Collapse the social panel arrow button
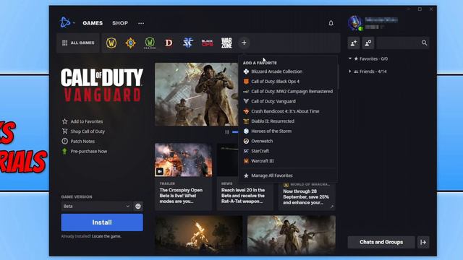This screenshot has width=463, height=260. pos(423,243)
